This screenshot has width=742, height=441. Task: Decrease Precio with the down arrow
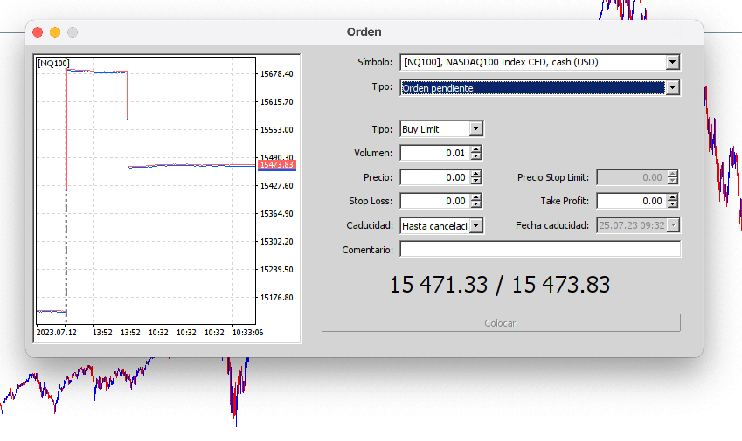pos(476,181)
